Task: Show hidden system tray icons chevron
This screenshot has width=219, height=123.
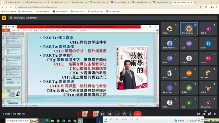Action: point(188,121)
